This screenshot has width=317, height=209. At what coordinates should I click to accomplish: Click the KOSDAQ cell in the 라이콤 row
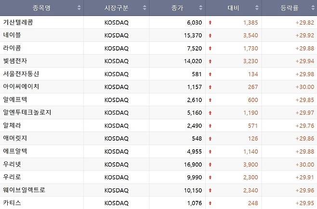click(117, 48)
